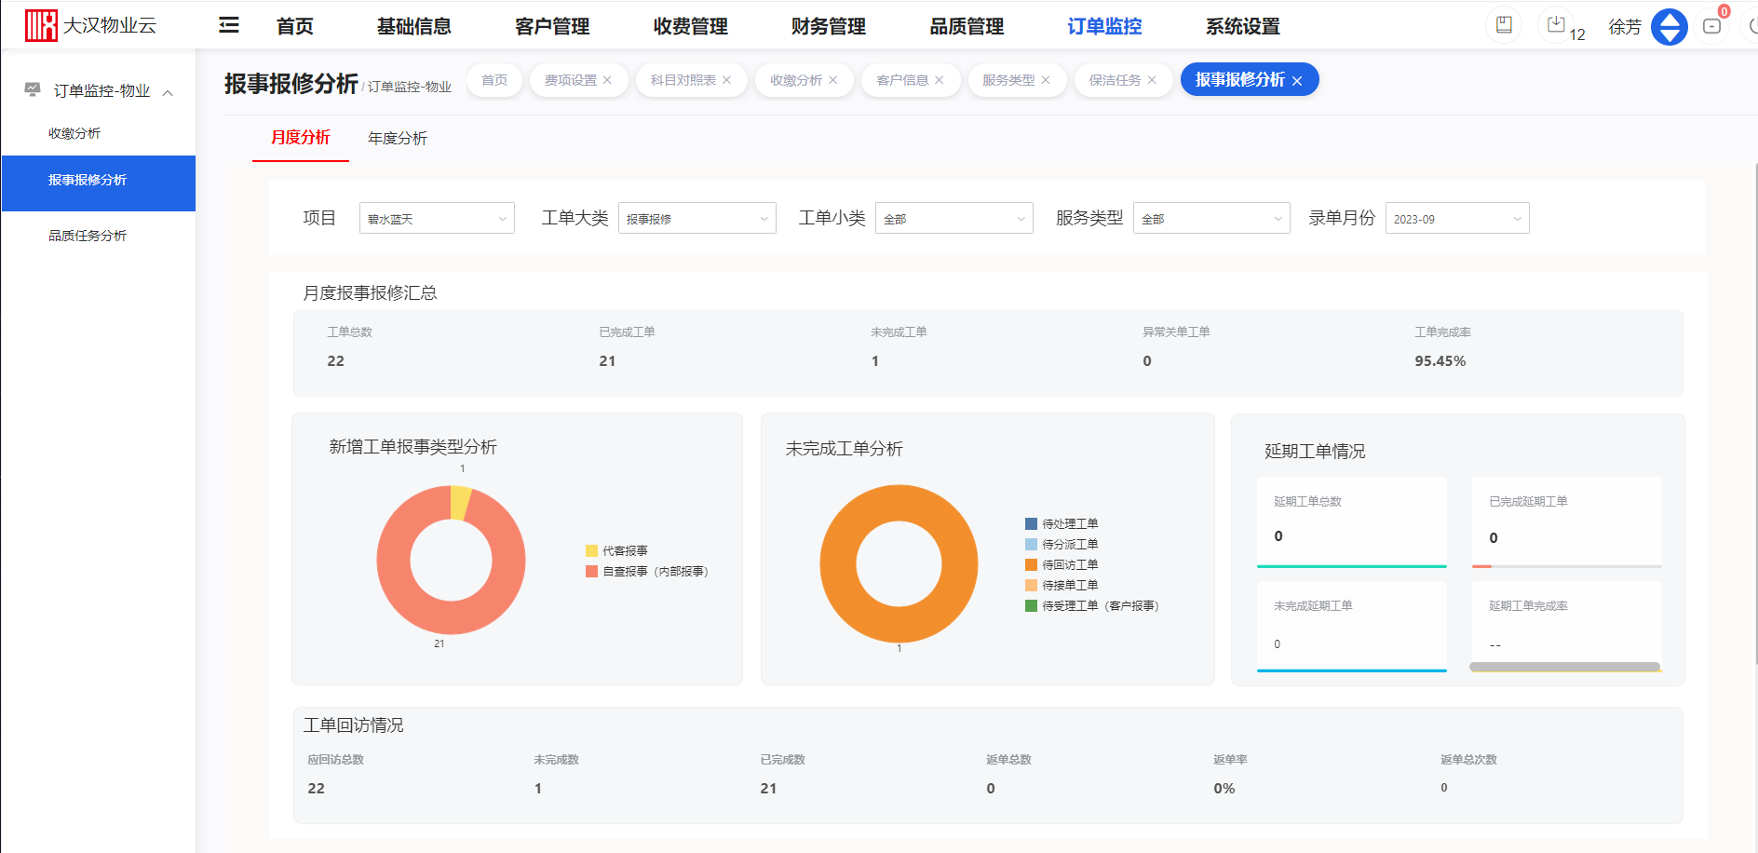Open the 服务类型 dropdown
This screenshot has height=853, width=1758.
point(1210,218)
